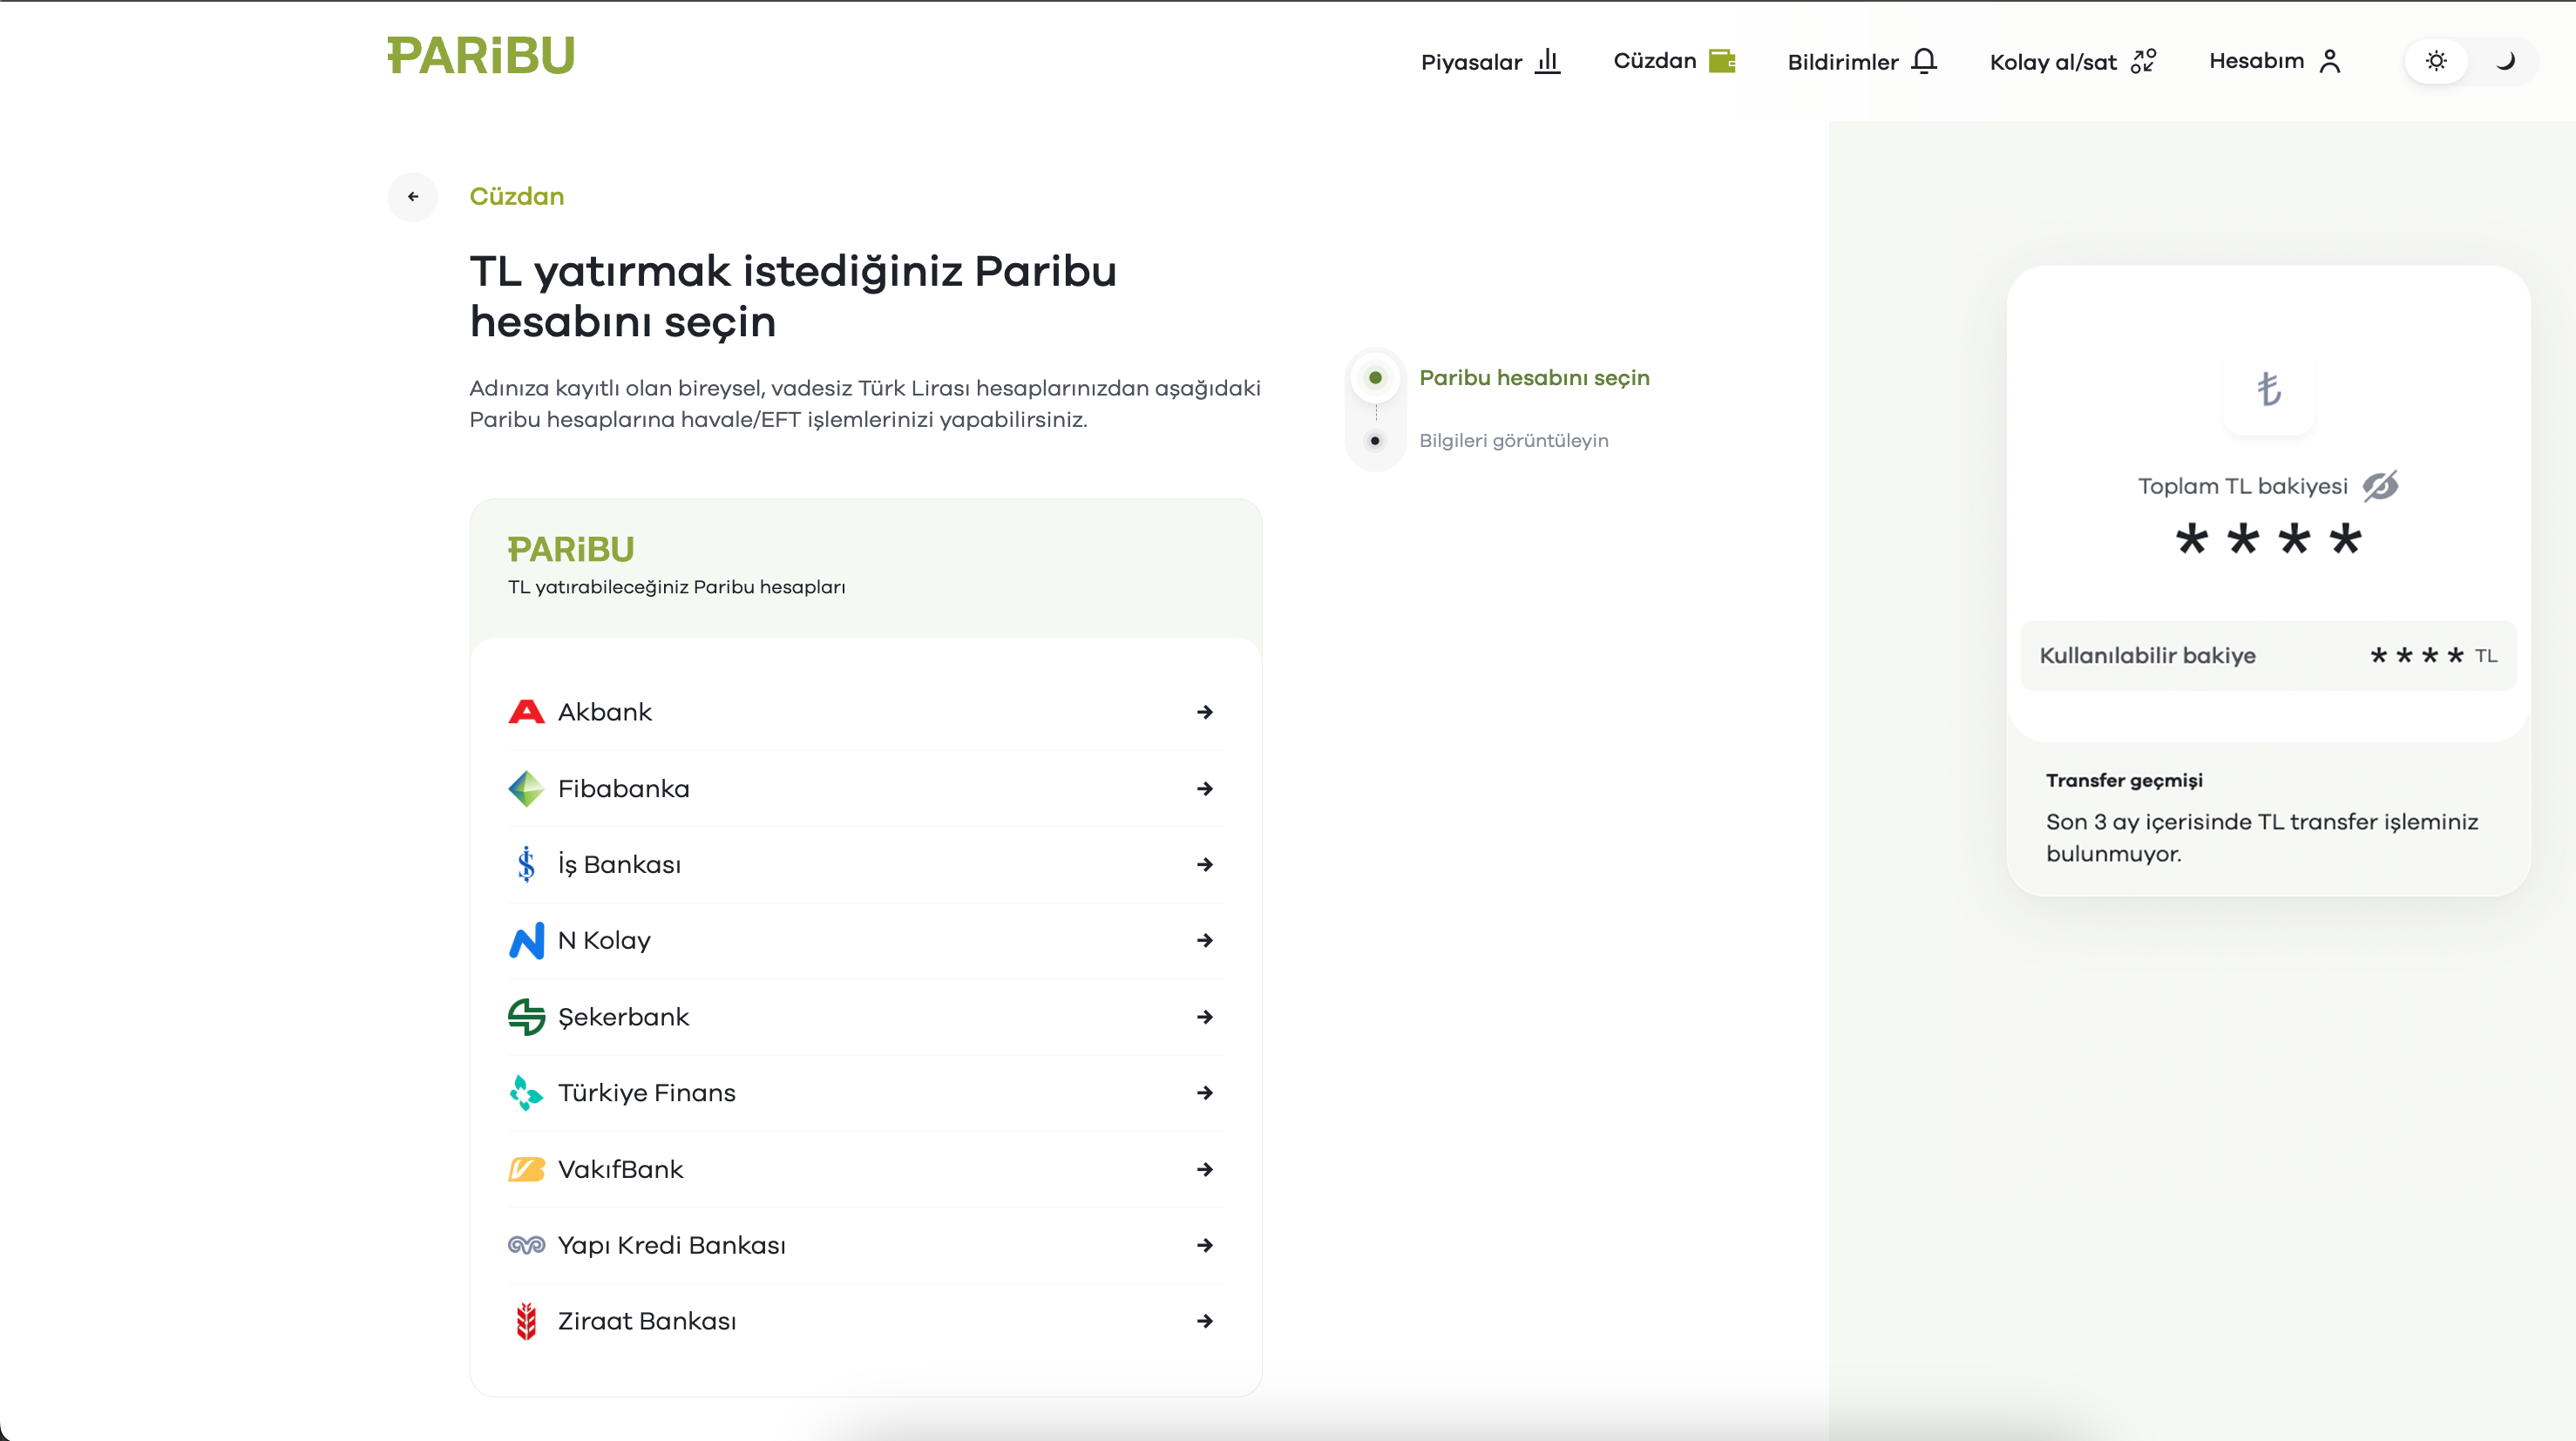Expand Ziraat Bankası with its right arrow
Viewport: 2576px width, 1441px height.
(x=1205, y=1322)
